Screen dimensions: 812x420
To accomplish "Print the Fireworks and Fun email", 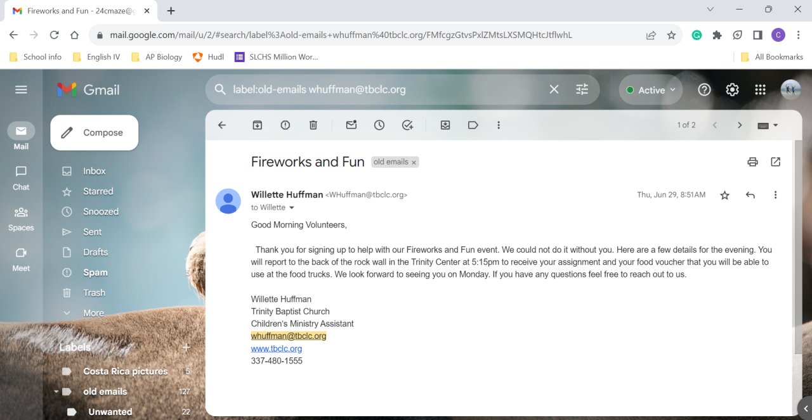I will pyautogui.click(x=752, y=162).
